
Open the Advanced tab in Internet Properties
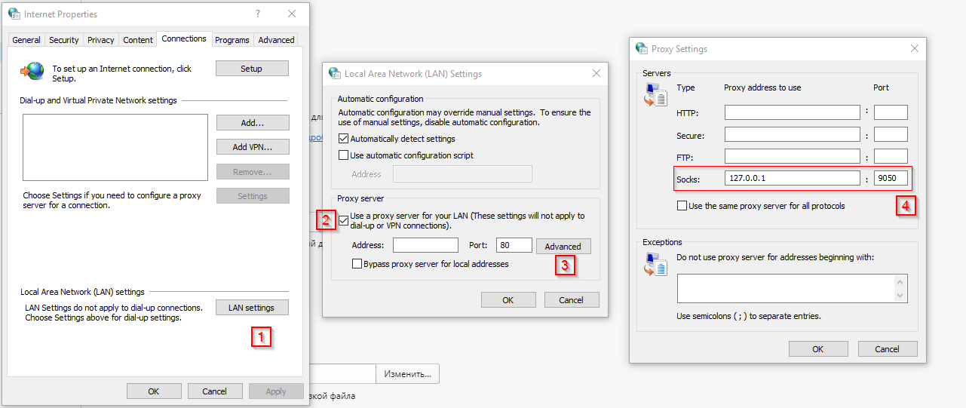click(x=276, y=40)
